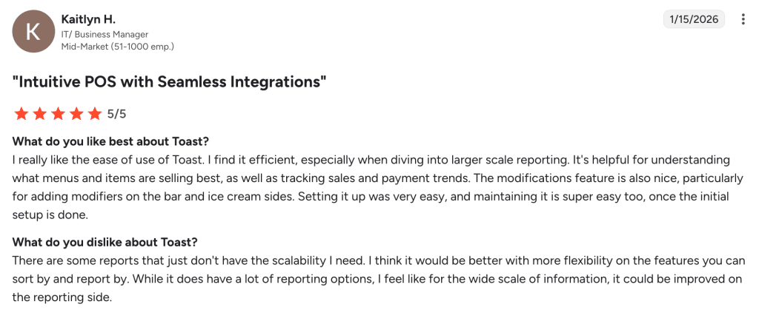Screen dimensions: 759x313
Task: Open the three-dot more options menu
Action: coord(743,19)
